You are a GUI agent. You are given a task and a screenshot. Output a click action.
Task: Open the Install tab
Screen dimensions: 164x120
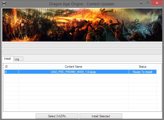pyautogui.click(x=8, y=59)
